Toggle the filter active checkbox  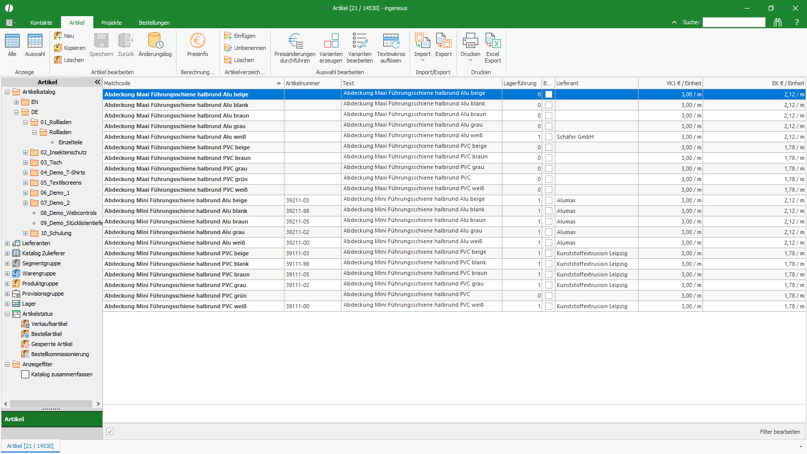point(110,431)
